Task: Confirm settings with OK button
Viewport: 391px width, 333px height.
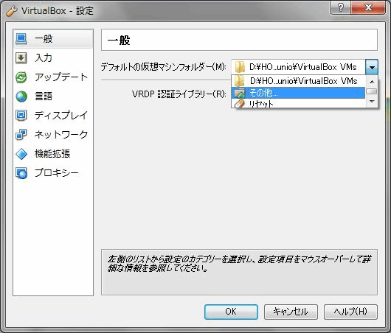Action: (231, 312)
